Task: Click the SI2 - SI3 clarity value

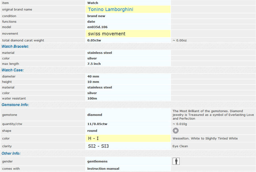Action: (98, 146)
